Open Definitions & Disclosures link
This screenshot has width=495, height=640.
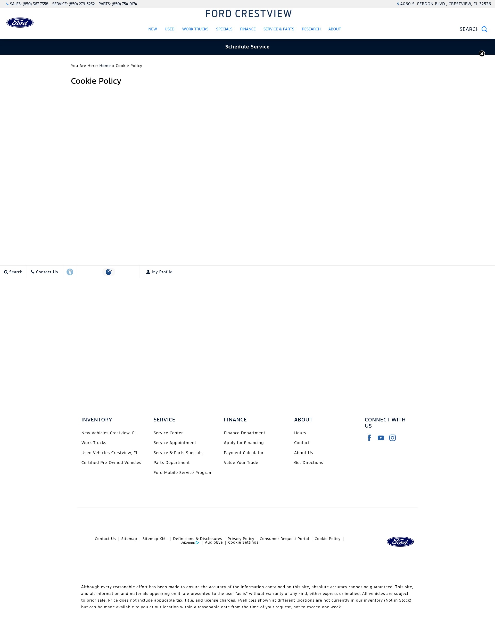(197, 539)
